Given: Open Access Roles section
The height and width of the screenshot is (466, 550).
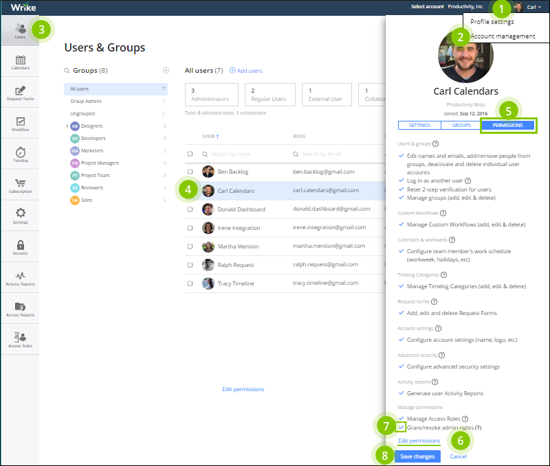Looking at the screenshot, I should coord(20,340).
